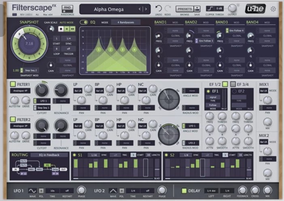
Task: Toggle S2 step sequencer LED
Action: (x=166, y=155)
